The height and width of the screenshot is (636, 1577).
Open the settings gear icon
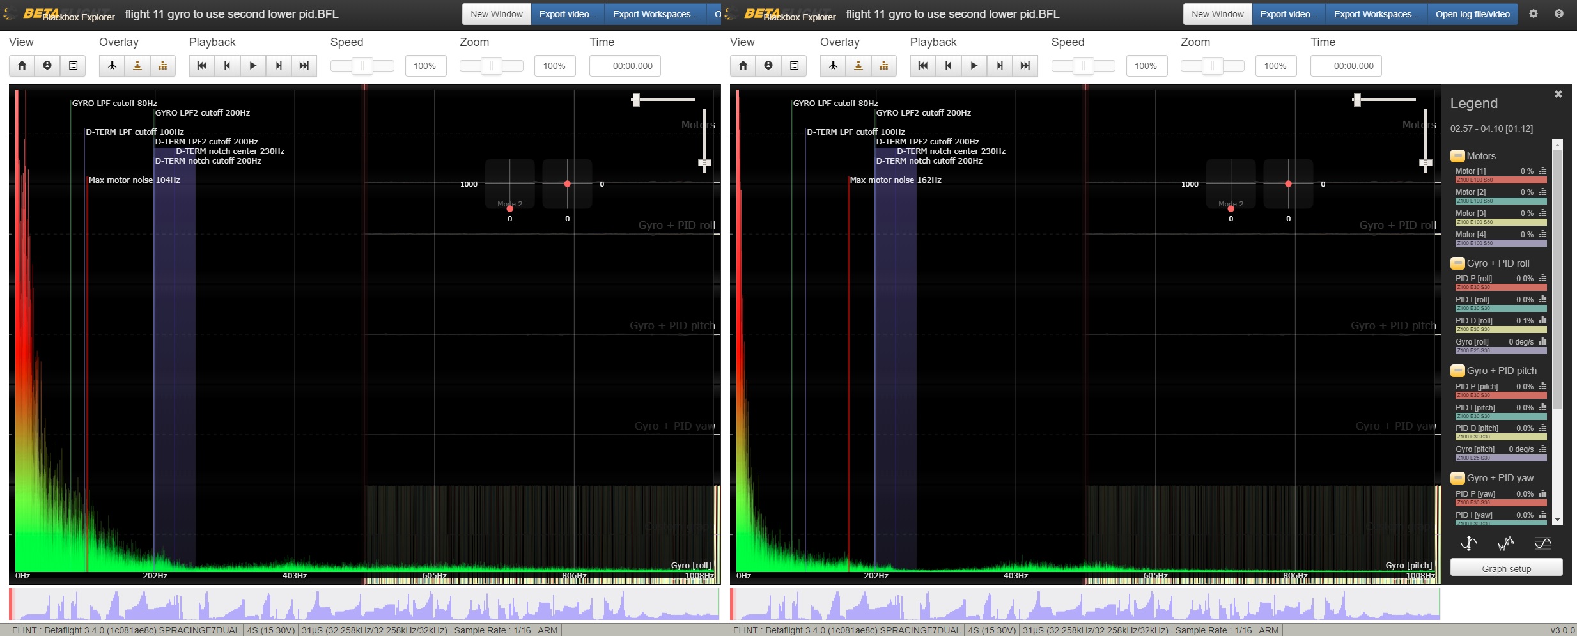1533,13
